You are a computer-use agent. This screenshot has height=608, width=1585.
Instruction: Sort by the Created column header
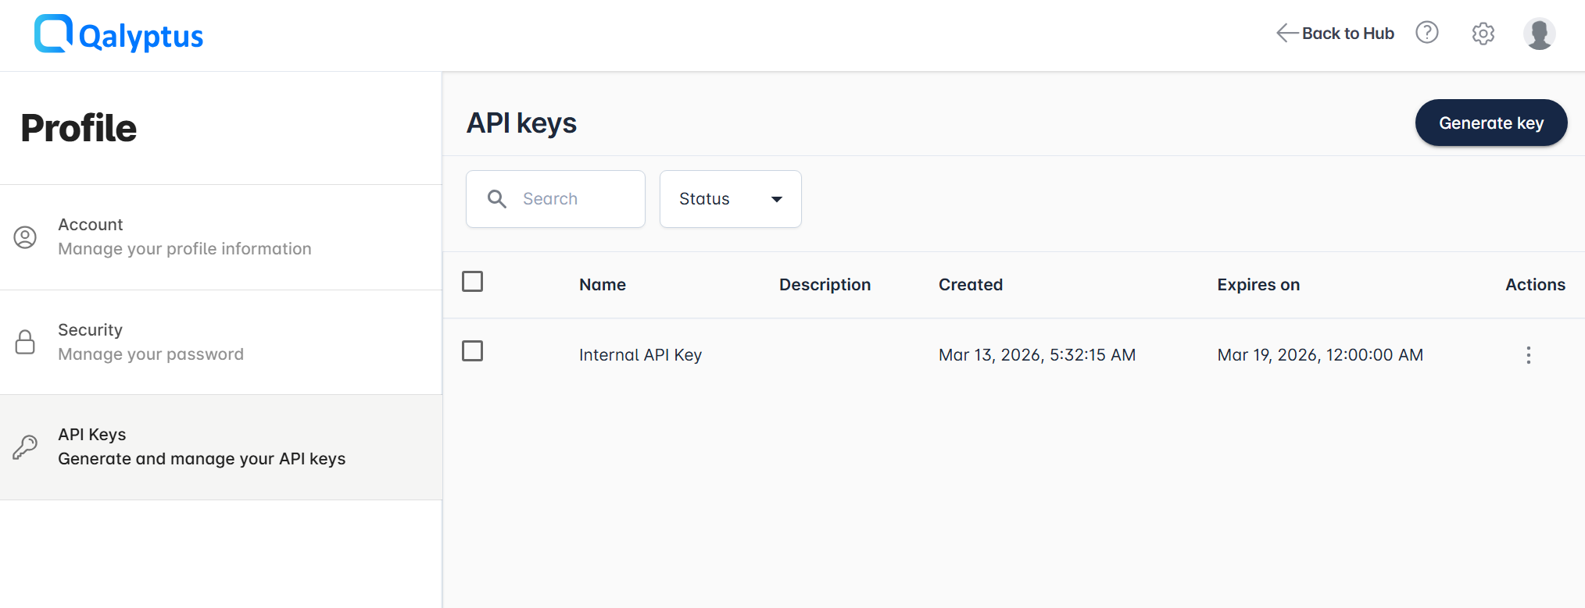pyautogui.click(x=970, y=284)
